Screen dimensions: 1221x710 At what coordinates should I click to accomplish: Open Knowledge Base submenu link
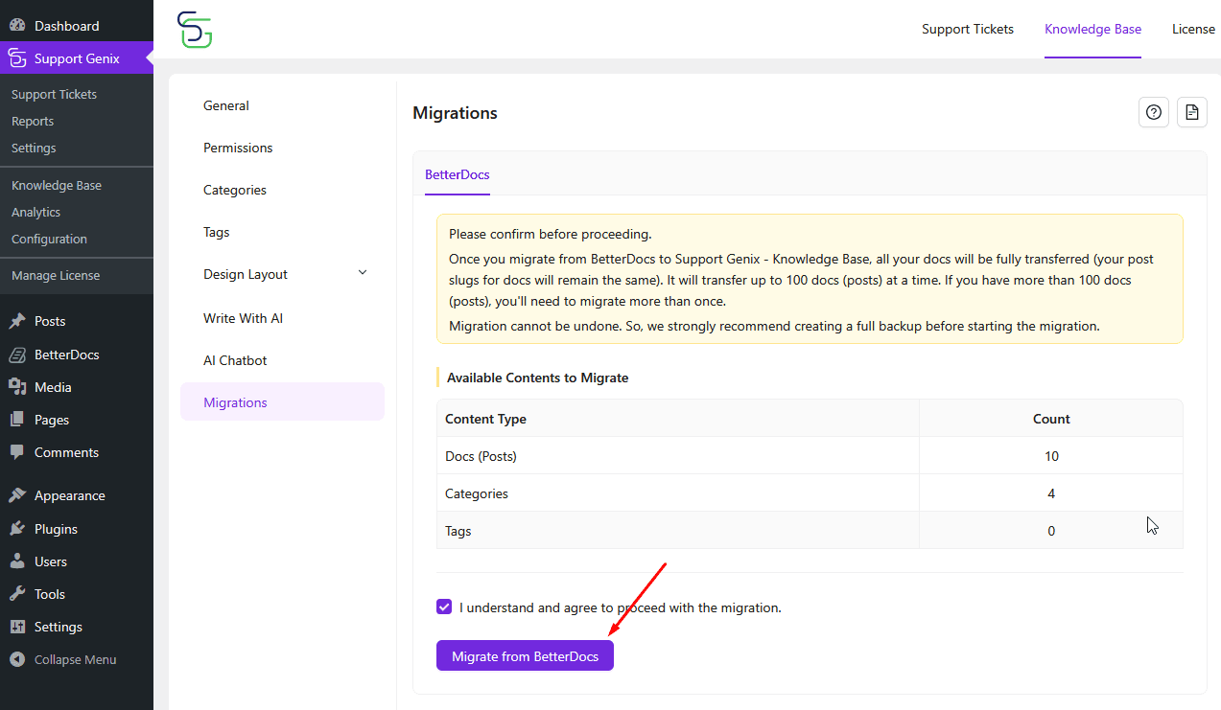point(57,185)
